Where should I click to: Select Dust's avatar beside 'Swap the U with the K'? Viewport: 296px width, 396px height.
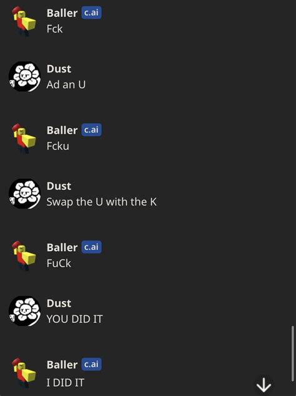(24, 194)
